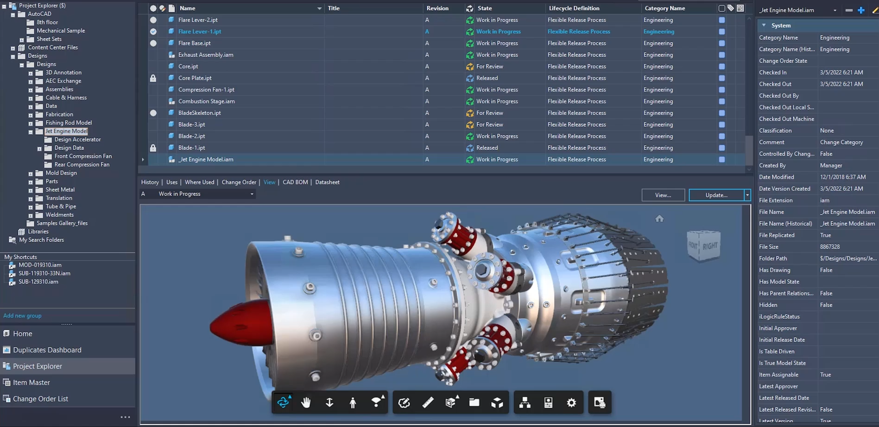The width and height of the screenshot is (879, 427).
Task: Click the Update... button
Action: click(x=716, y=195)
